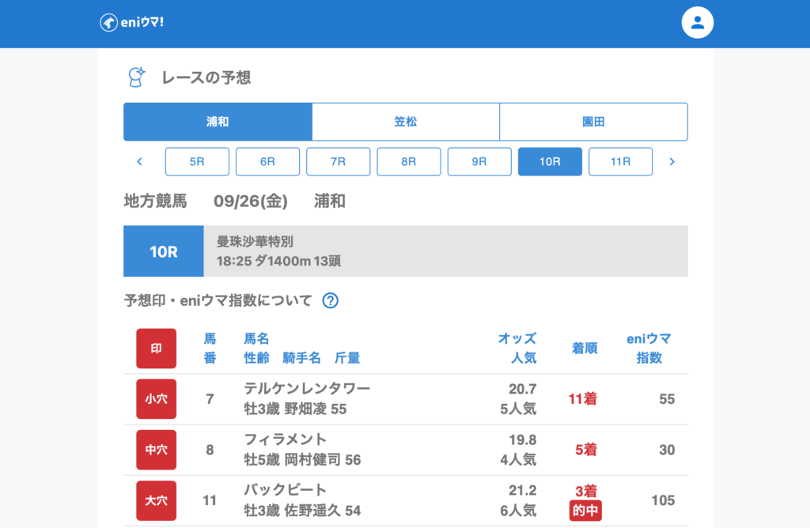The image size is (810, 528).
Task: Click the race prediction heading icon
Action: point(137,77)
